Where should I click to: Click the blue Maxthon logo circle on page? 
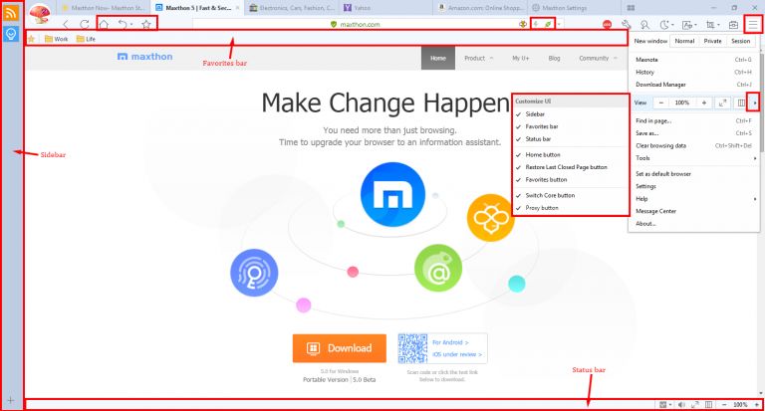click(392, 194)
